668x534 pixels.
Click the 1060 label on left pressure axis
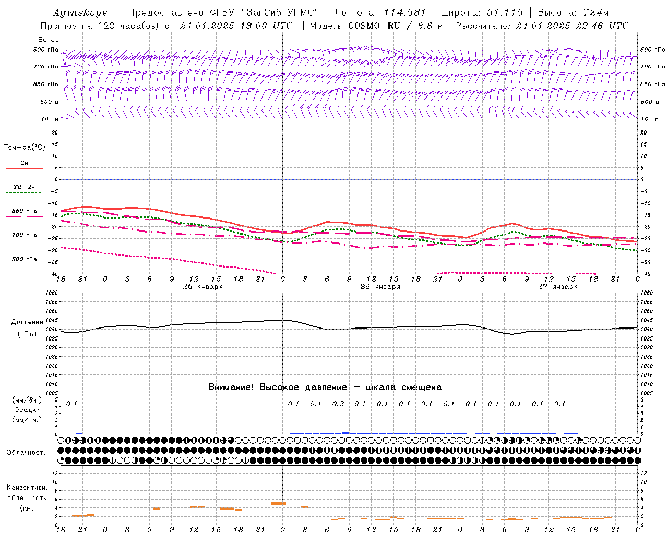(x=53, y=293)
